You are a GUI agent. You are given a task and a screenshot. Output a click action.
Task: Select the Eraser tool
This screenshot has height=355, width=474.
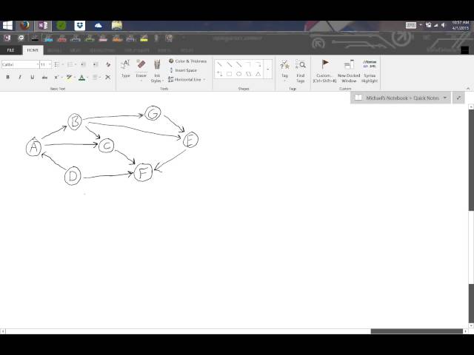click(x=141, y=70)
